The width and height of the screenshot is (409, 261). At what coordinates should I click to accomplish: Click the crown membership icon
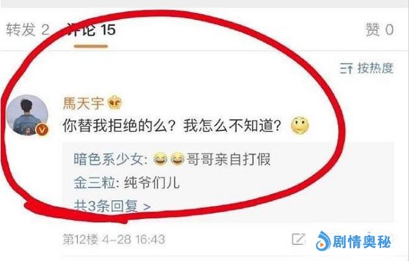[x=115, y=102]
